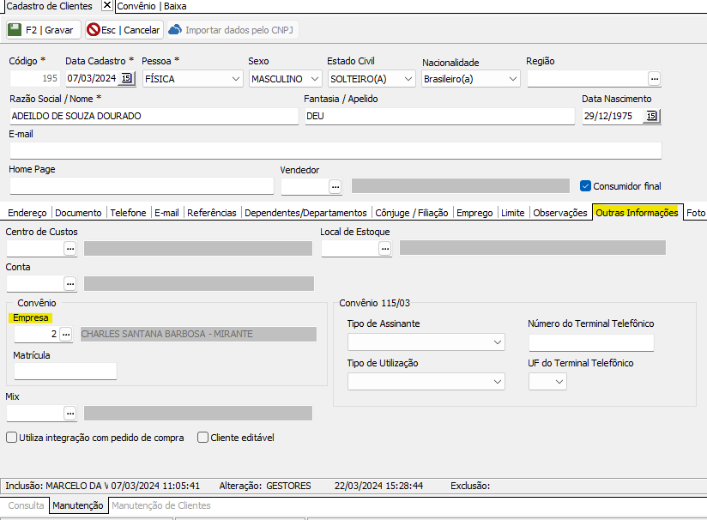Image resolution: width=707 pixels, height=520 pixels.
Task: Open Local de Estoque lookup button
Action: 384,249
